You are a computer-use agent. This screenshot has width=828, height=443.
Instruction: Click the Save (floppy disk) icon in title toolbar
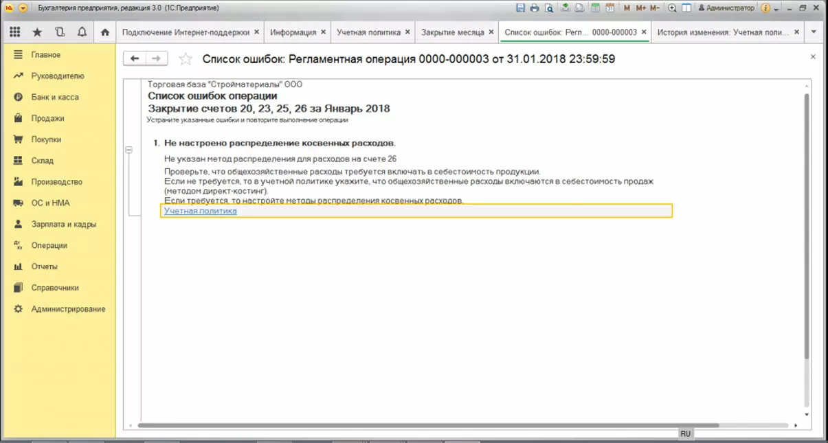(x=520, y=8)
